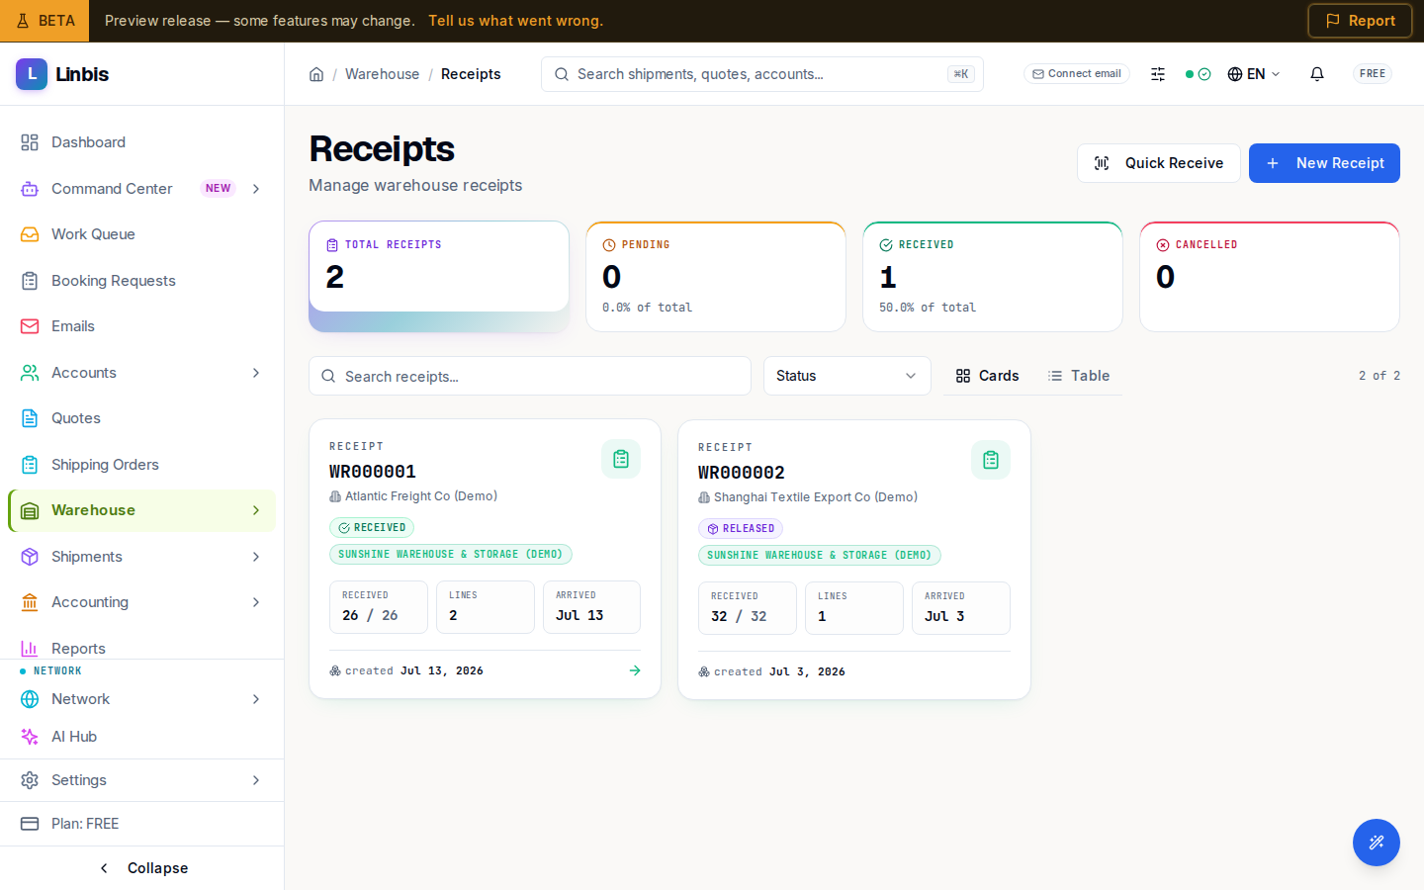Open the notifications bell
1424x890 pixels.
(1317, 74)
